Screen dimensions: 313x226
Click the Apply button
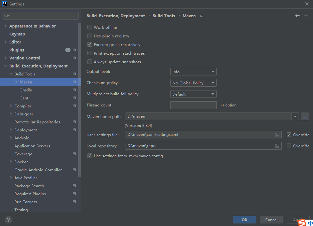[298, 220]
